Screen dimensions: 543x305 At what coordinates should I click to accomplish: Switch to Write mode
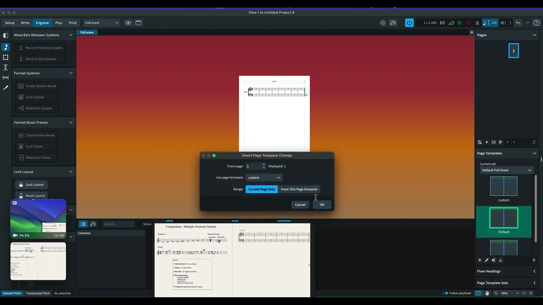tap(25, 23)
